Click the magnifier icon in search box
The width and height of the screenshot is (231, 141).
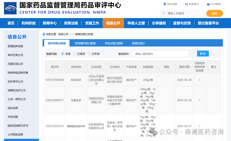[164, 13]
